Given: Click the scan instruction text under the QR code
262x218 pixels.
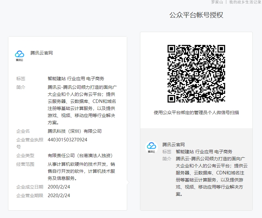Looking at the screenshot, I should (x=196, y=113).
